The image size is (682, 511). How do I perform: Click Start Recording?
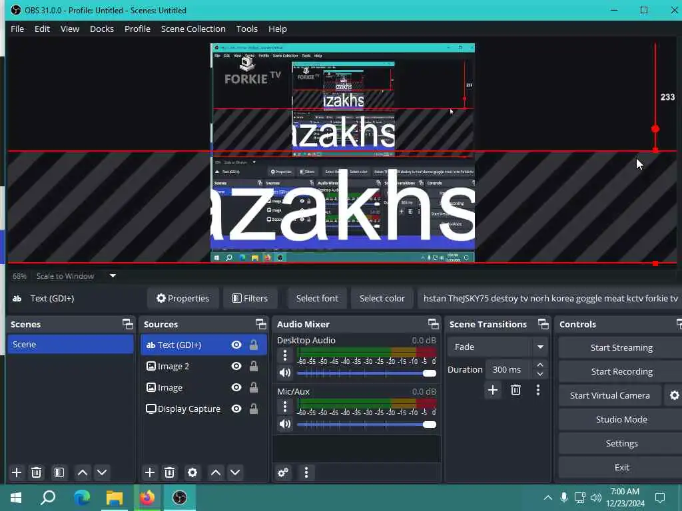[621, 371]
